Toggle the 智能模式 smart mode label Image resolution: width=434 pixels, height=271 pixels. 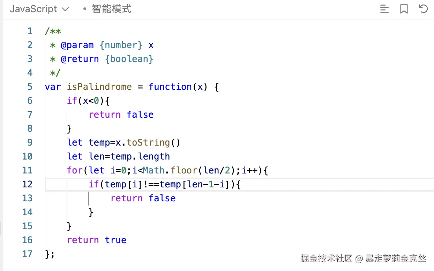[x=112, y=9]
